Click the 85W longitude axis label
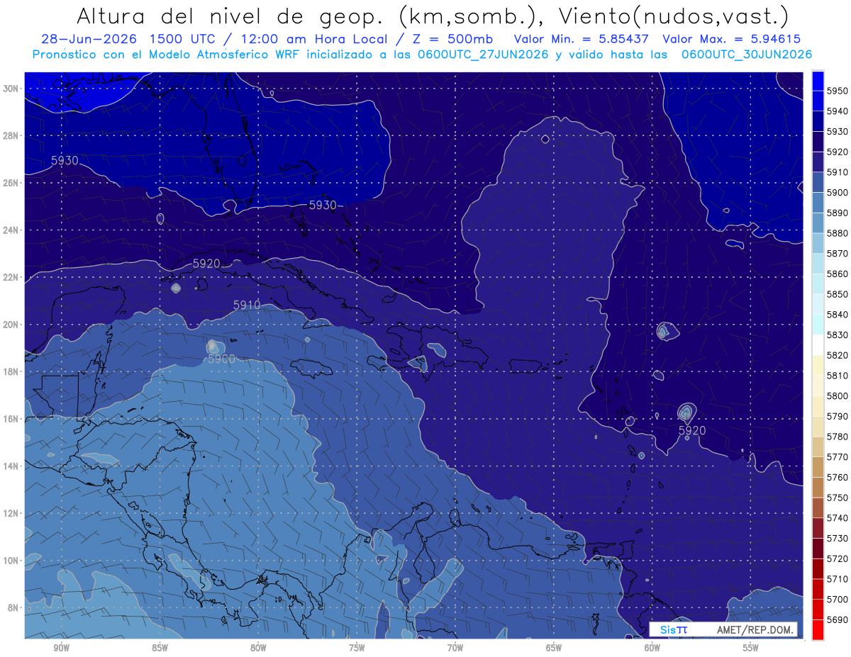This screenshot has height=657, width=851. click(x=160, y=648)
